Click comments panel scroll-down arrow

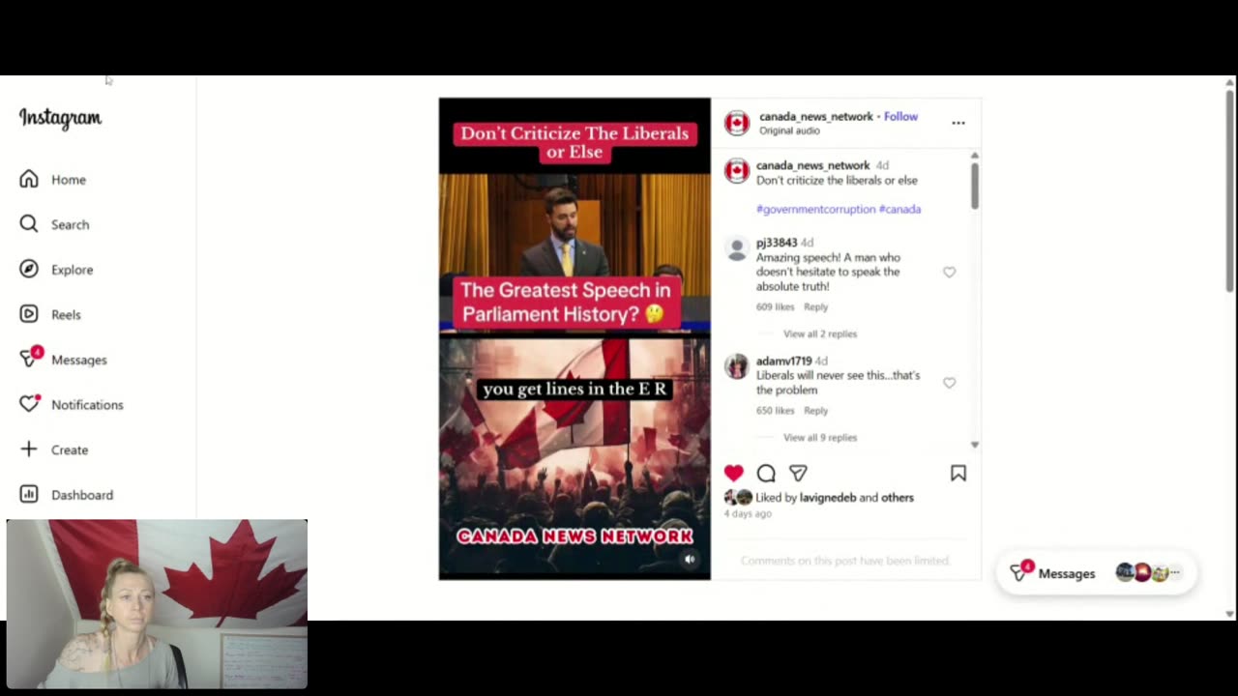[974, 445]
